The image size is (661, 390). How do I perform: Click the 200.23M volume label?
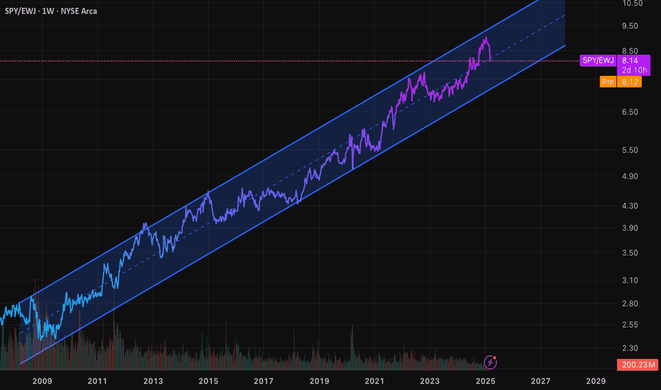click(638, 364)
